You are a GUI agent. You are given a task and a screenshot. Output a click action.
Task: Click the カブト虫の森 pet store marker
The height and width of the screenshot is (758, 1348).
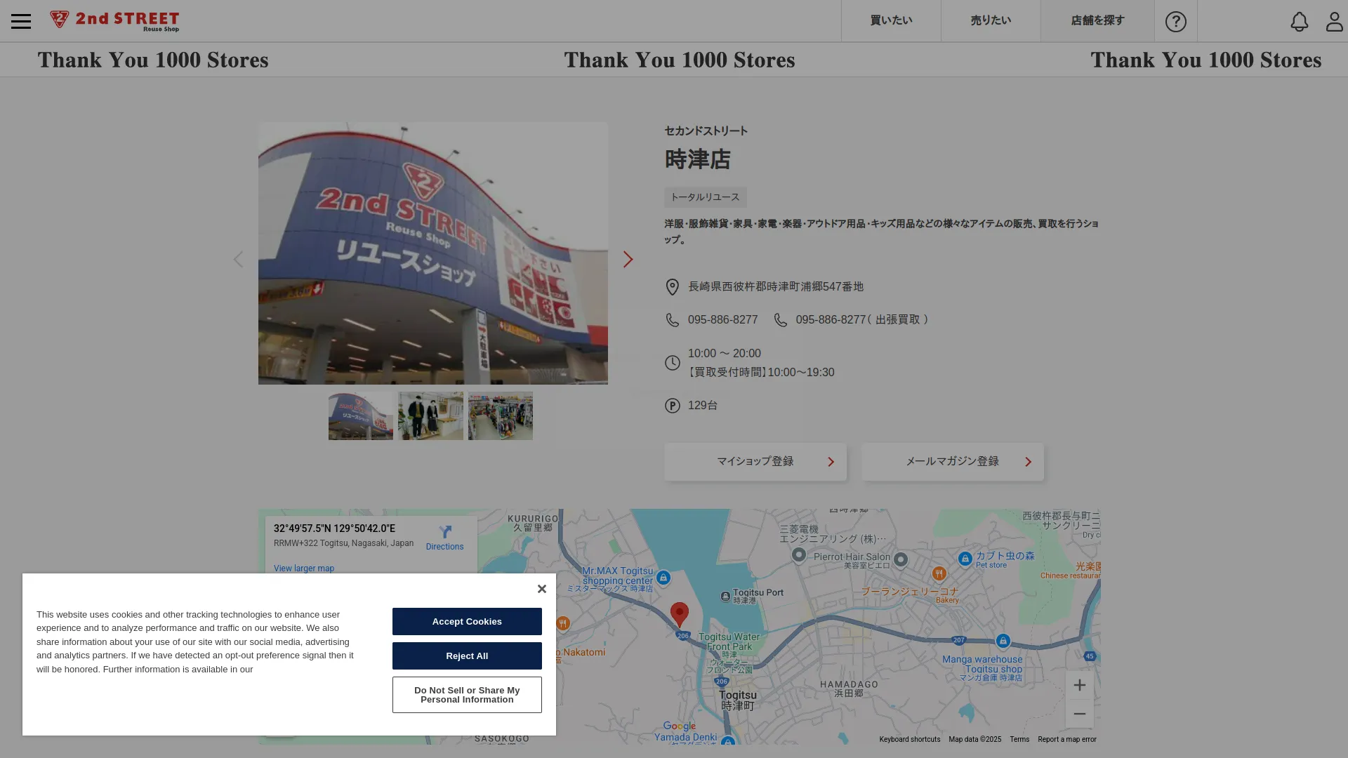[x=965, y=559]
